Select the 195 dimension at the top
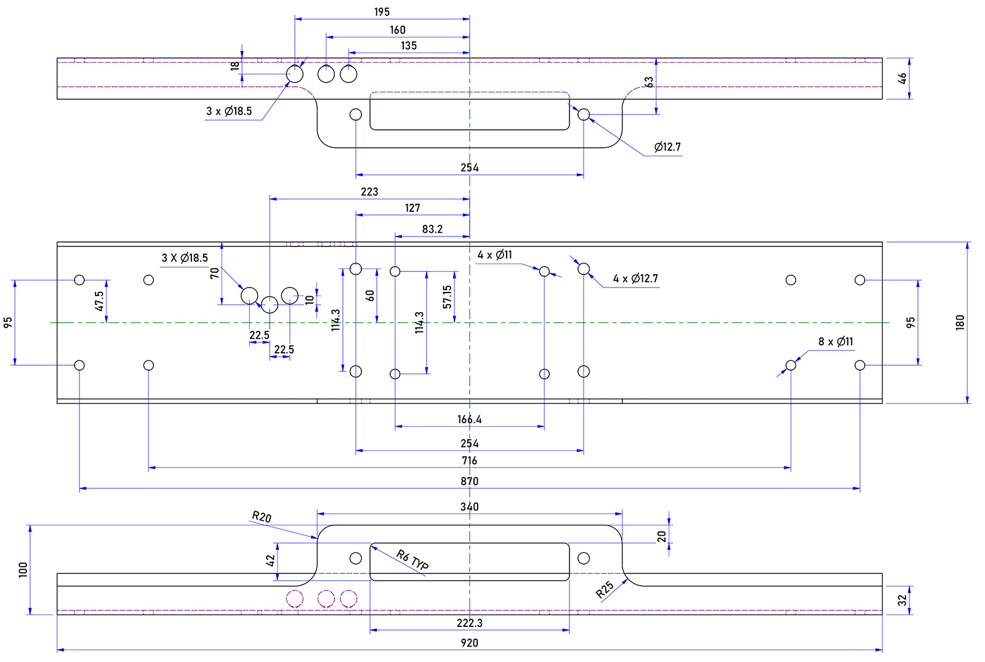This screenshot has height=662, width=985. coord(382,12)
